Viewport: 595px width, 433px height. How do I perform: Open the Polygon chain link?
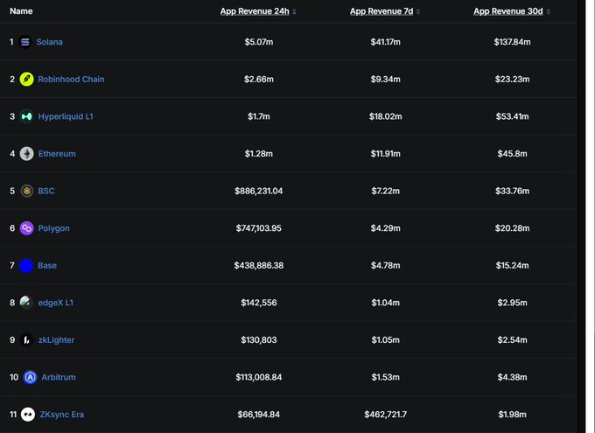54,228
